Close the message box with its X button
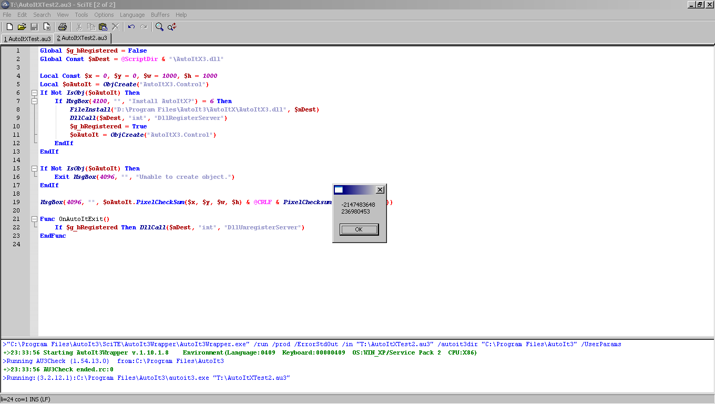Image resolution: width=715 pixels, height=404 pixels. tap(381, 190)
